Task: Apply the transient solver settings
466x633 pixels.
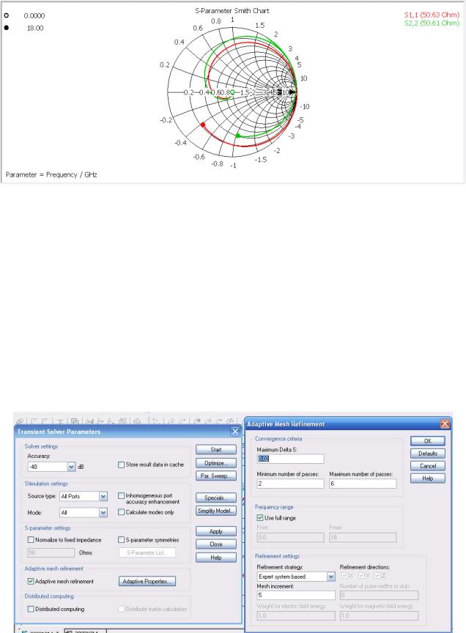Action: (x=216, y=531)
